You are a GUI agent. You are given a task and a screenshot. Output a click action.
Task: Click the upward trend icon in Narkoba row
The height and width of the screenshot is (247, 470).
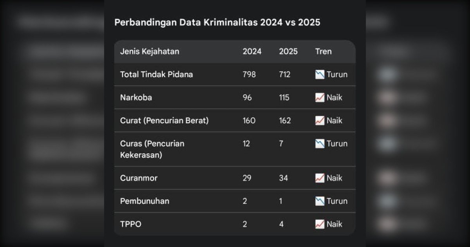coord(320,98)
